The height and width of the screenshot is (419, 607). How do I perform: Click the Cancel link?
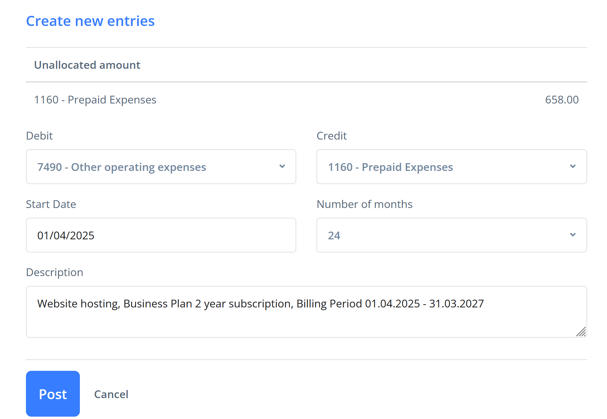coord(111,394)
